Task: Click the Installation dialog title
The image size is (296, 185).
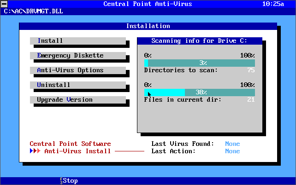Action: 148,26
